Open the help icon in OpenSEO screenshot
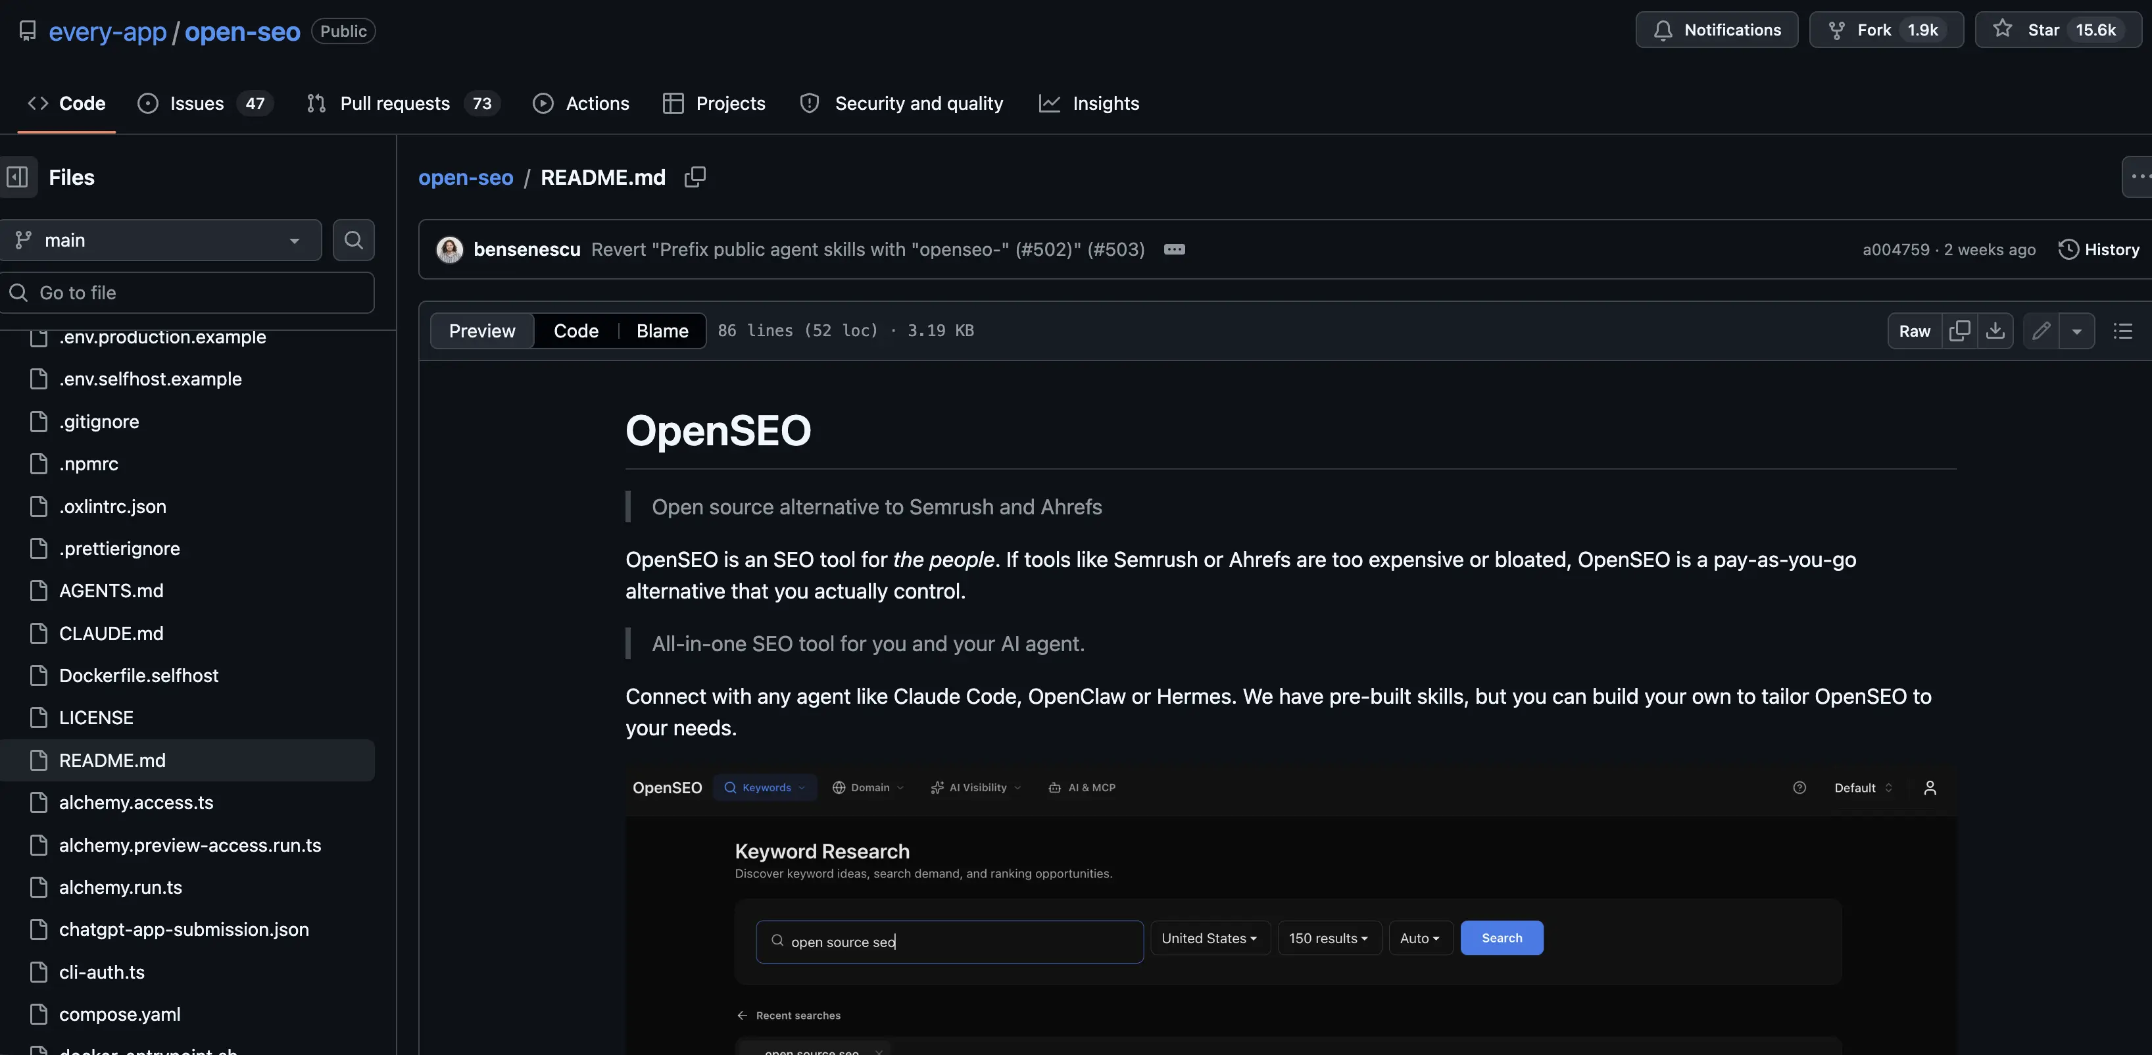Screen dimensions: 2152x1055 coord(1799,788)
